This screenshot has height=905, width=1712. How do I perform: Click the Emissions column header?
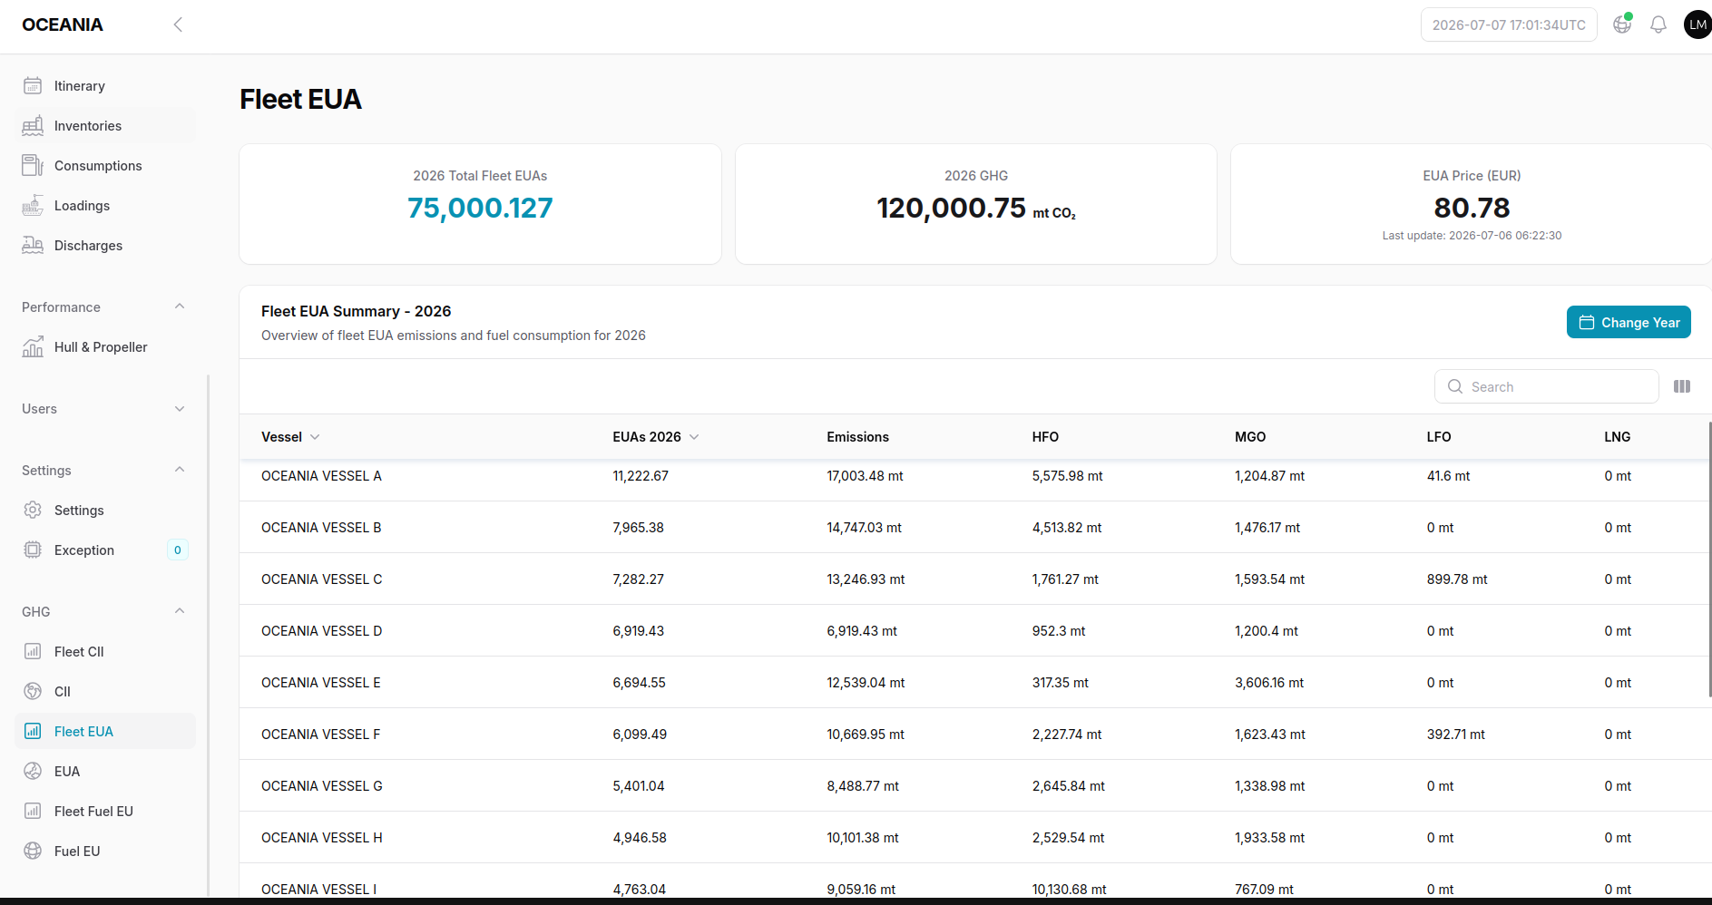coord(857,437)
